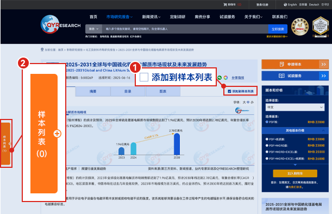This screenshot has width=332, height=214.
Task: Click the 市场研究报告 breadcrumb link
Action: [74, 50]
